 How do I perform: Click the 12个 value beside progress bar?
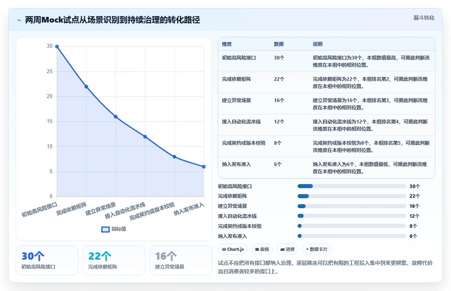[x=414, y=216]
